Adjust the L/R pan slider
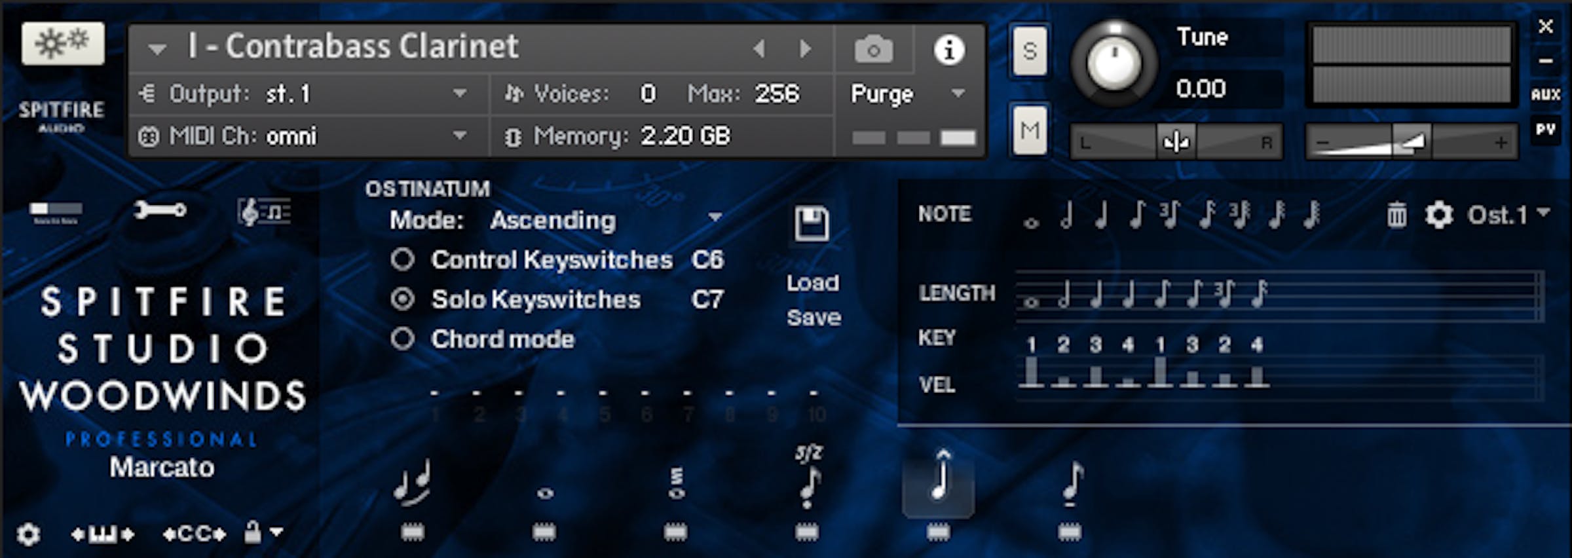 point(1176,141)
